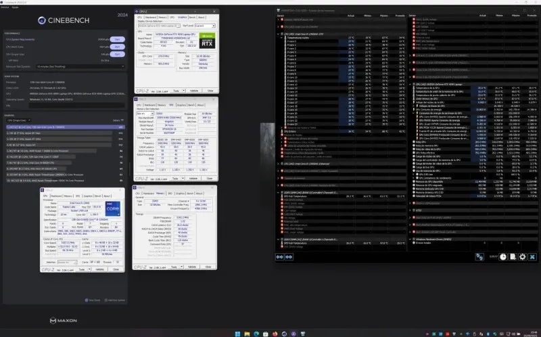The height and width of the screenshot is (337, 541).
Task: Open the Minimum Test Duration dropdown
Action: [80, 66]
